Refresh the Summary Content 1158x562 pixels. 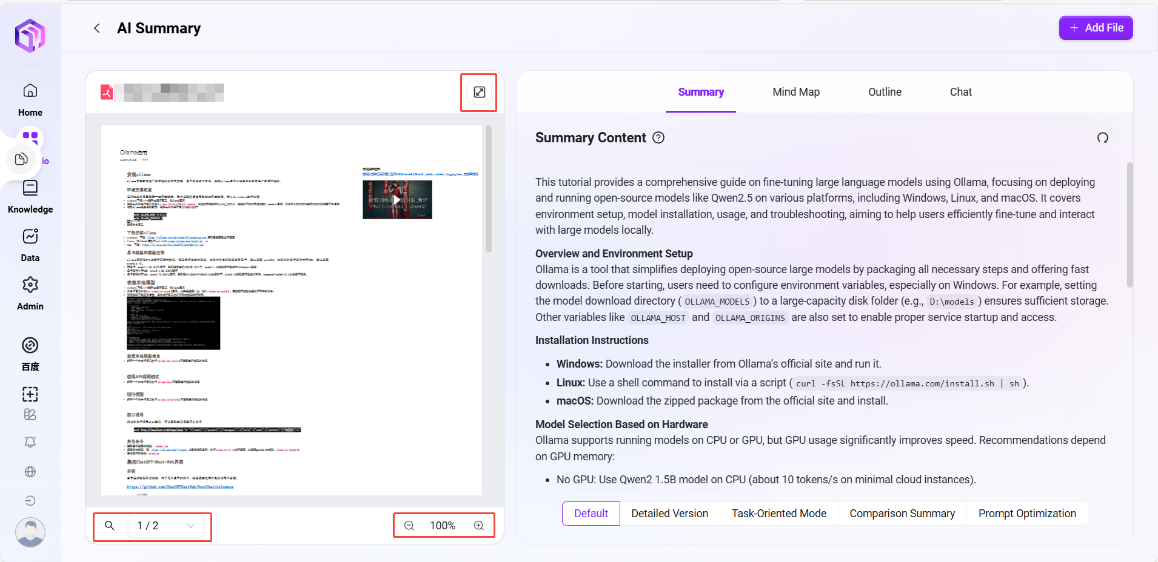(x=1102, y=138)
